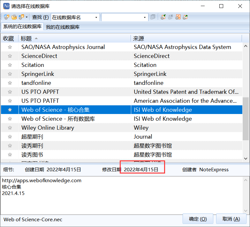Click the greyed gear icon with X
This screenshot has height=227, width=250.
pyautogui.click(x=170, y=17)
